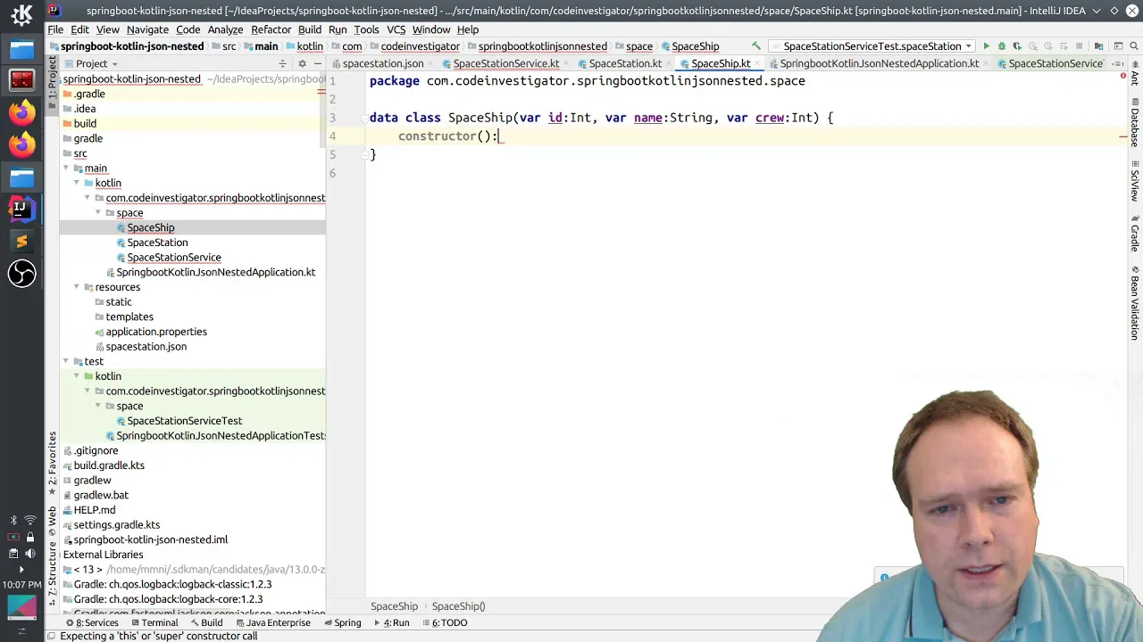Click the Bluetooth tray icon
Viewport: 1143px width, 642px height.
(x=13, y=521)
